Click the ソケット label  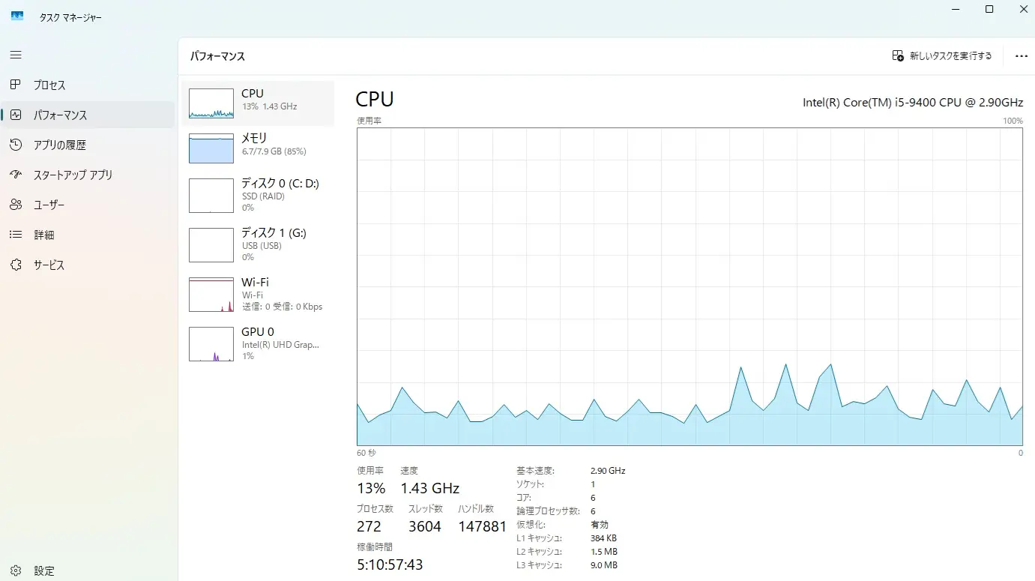pyautogui.click(x=531, y=484)
